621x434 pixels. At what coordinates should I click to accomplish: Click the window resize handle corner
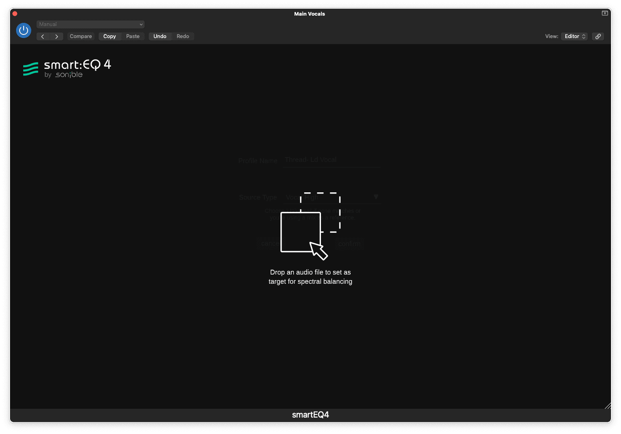(x=608, y=406)
